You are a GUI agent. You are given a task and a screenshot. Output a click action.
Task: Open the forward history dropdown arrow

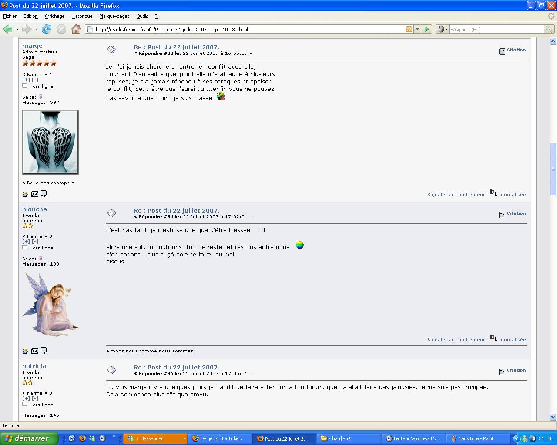coord(37,30)
